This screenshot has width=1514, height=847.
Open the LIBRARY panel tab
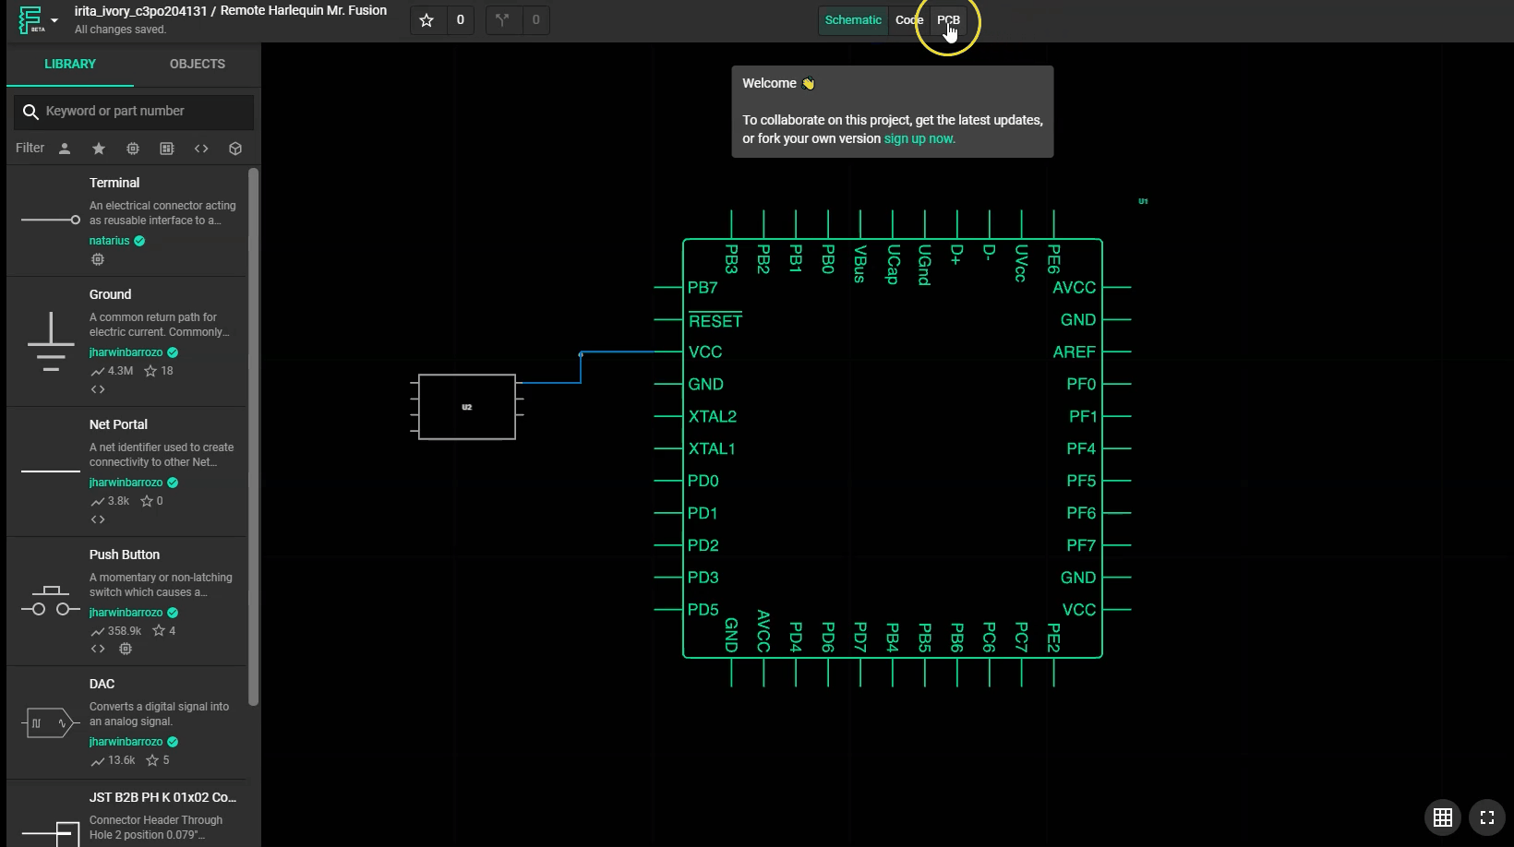click(70, 64)
